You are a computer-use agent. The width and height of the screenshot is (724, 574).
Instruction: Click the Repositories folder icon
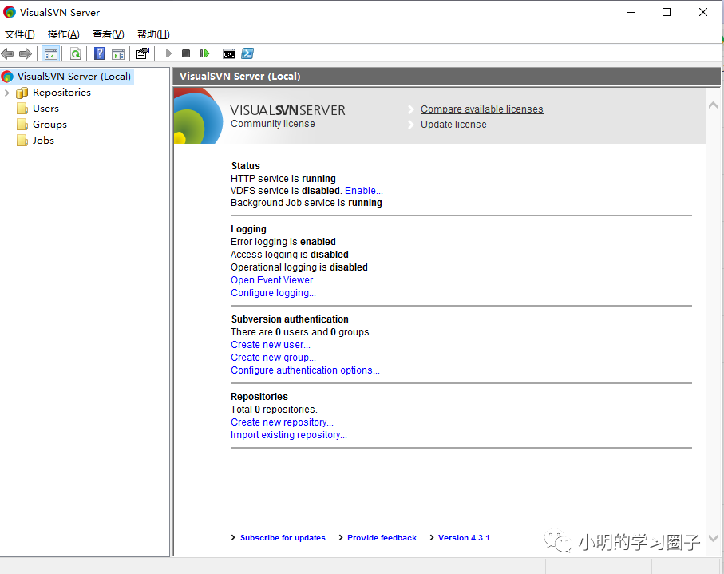[x=22, y=93]
